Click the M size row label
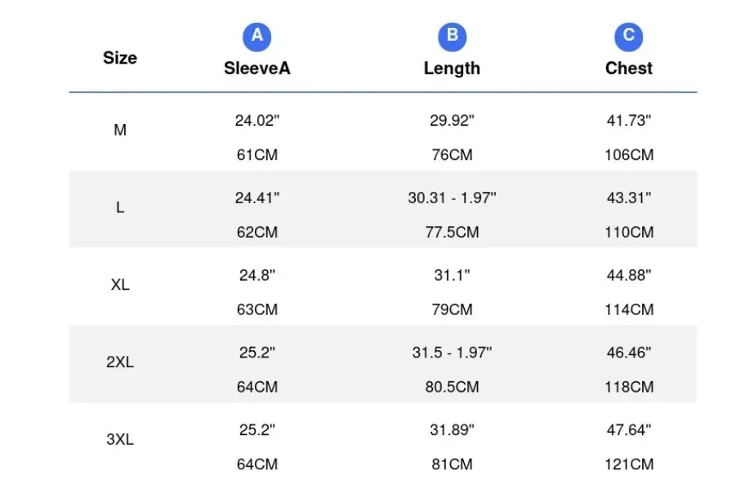The image size is (754, 502). [120, 130]
